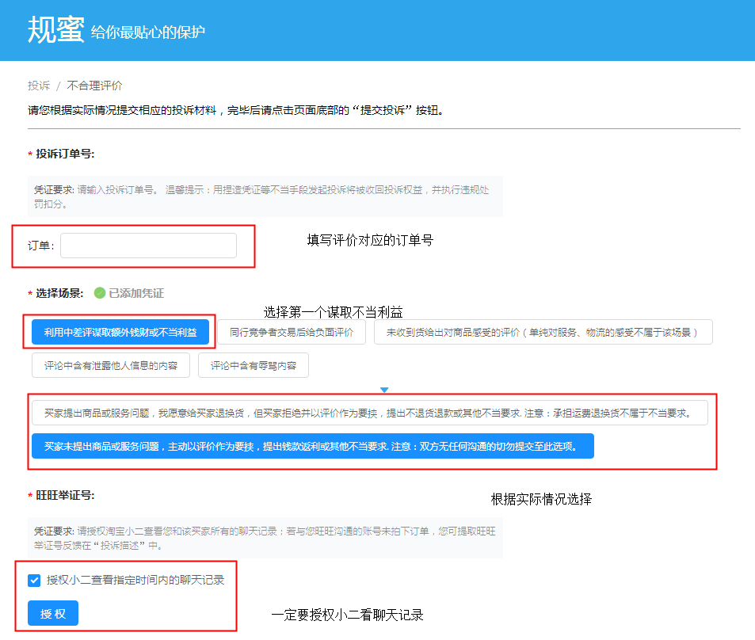The width and height of the screenshot is (755, 640).
Task: Click the order number 凭证要求 hint box
Action: point(265,196)
